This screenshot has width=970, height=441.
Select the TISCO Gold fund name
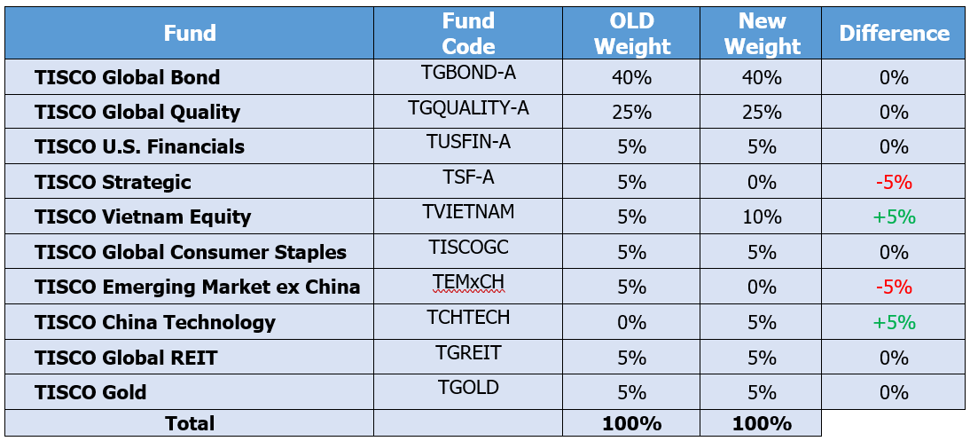point(90,392)
